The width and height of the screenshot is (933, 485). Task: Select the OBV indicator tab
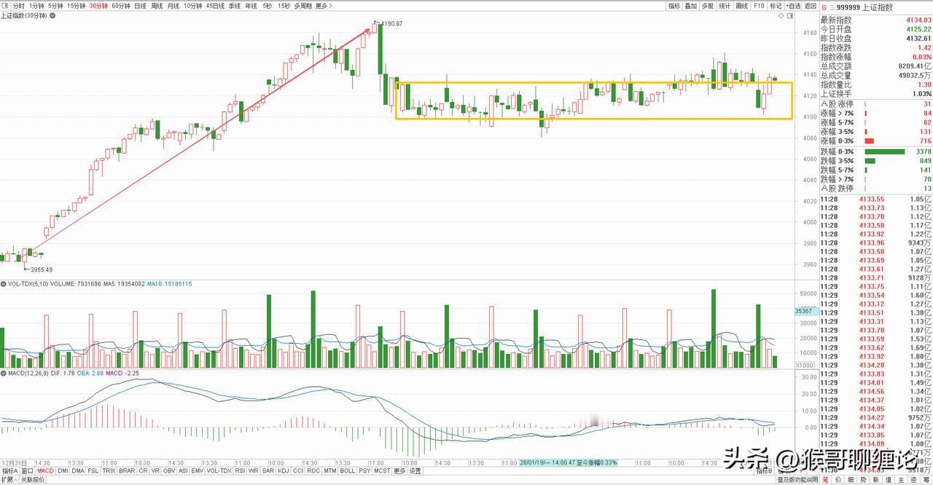(x=169, y=470)
